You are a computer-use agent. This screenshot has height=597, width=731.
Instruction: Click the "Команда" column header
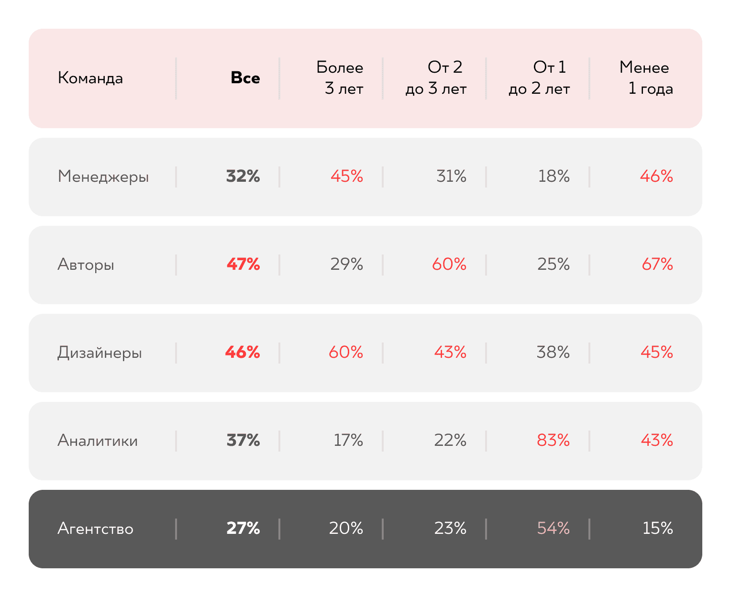click(x=90, y=78)
